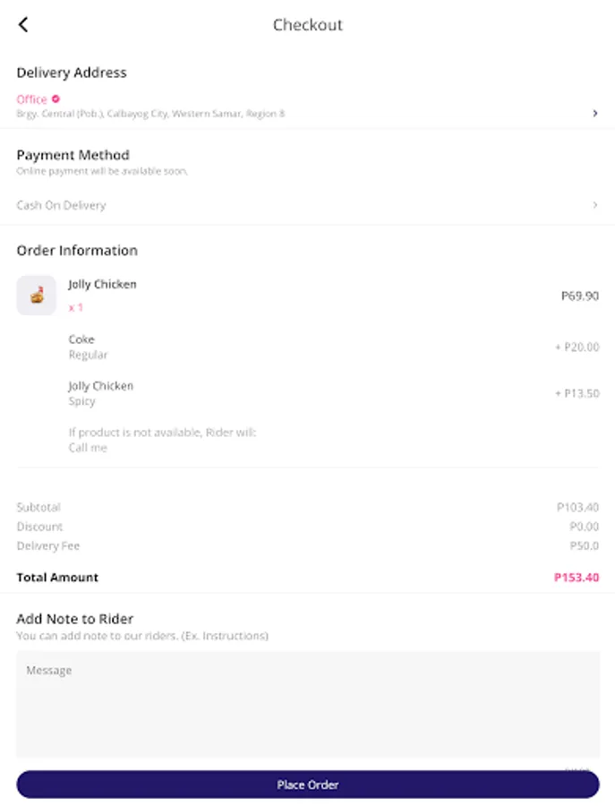Screen dimensions: 615x806
Task: Click the Brgy. Central address line
Action: pyautogui.click(x=150, y=115)
